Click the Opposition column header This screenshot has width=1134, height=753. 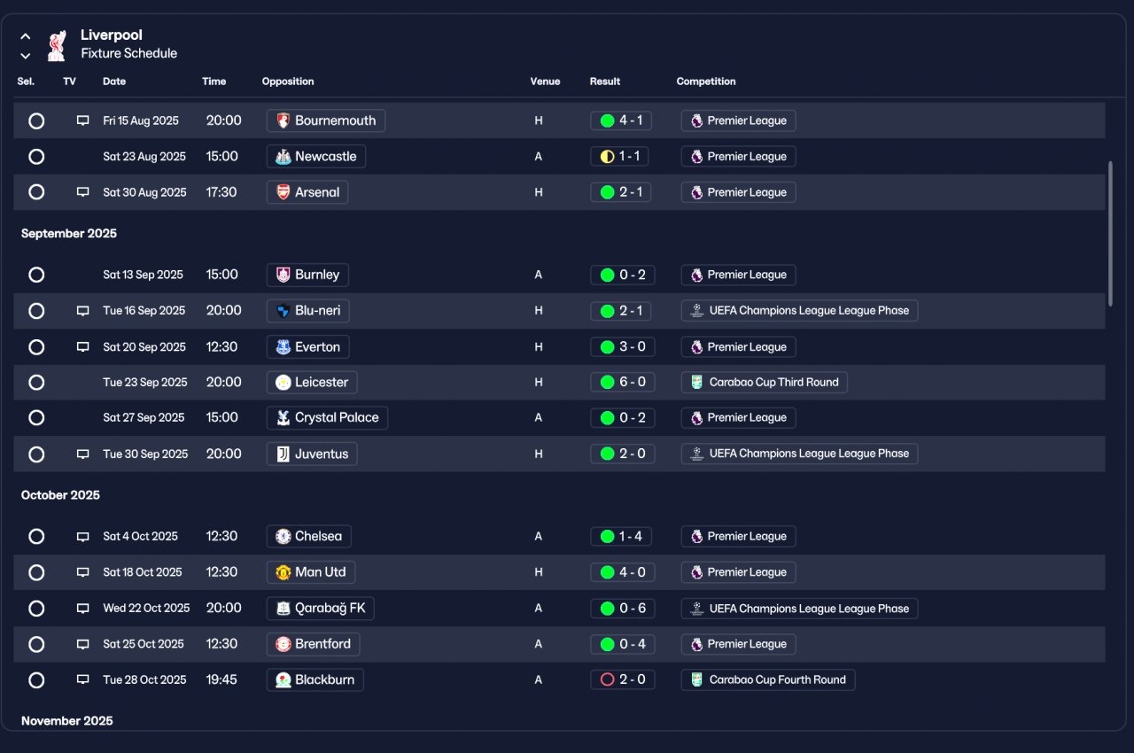tap(288, 82)
